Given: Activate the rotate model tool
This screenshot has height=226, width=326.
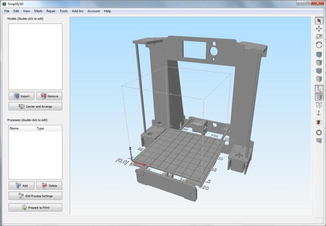Looking at the screenshot, I should coord(319,45).
